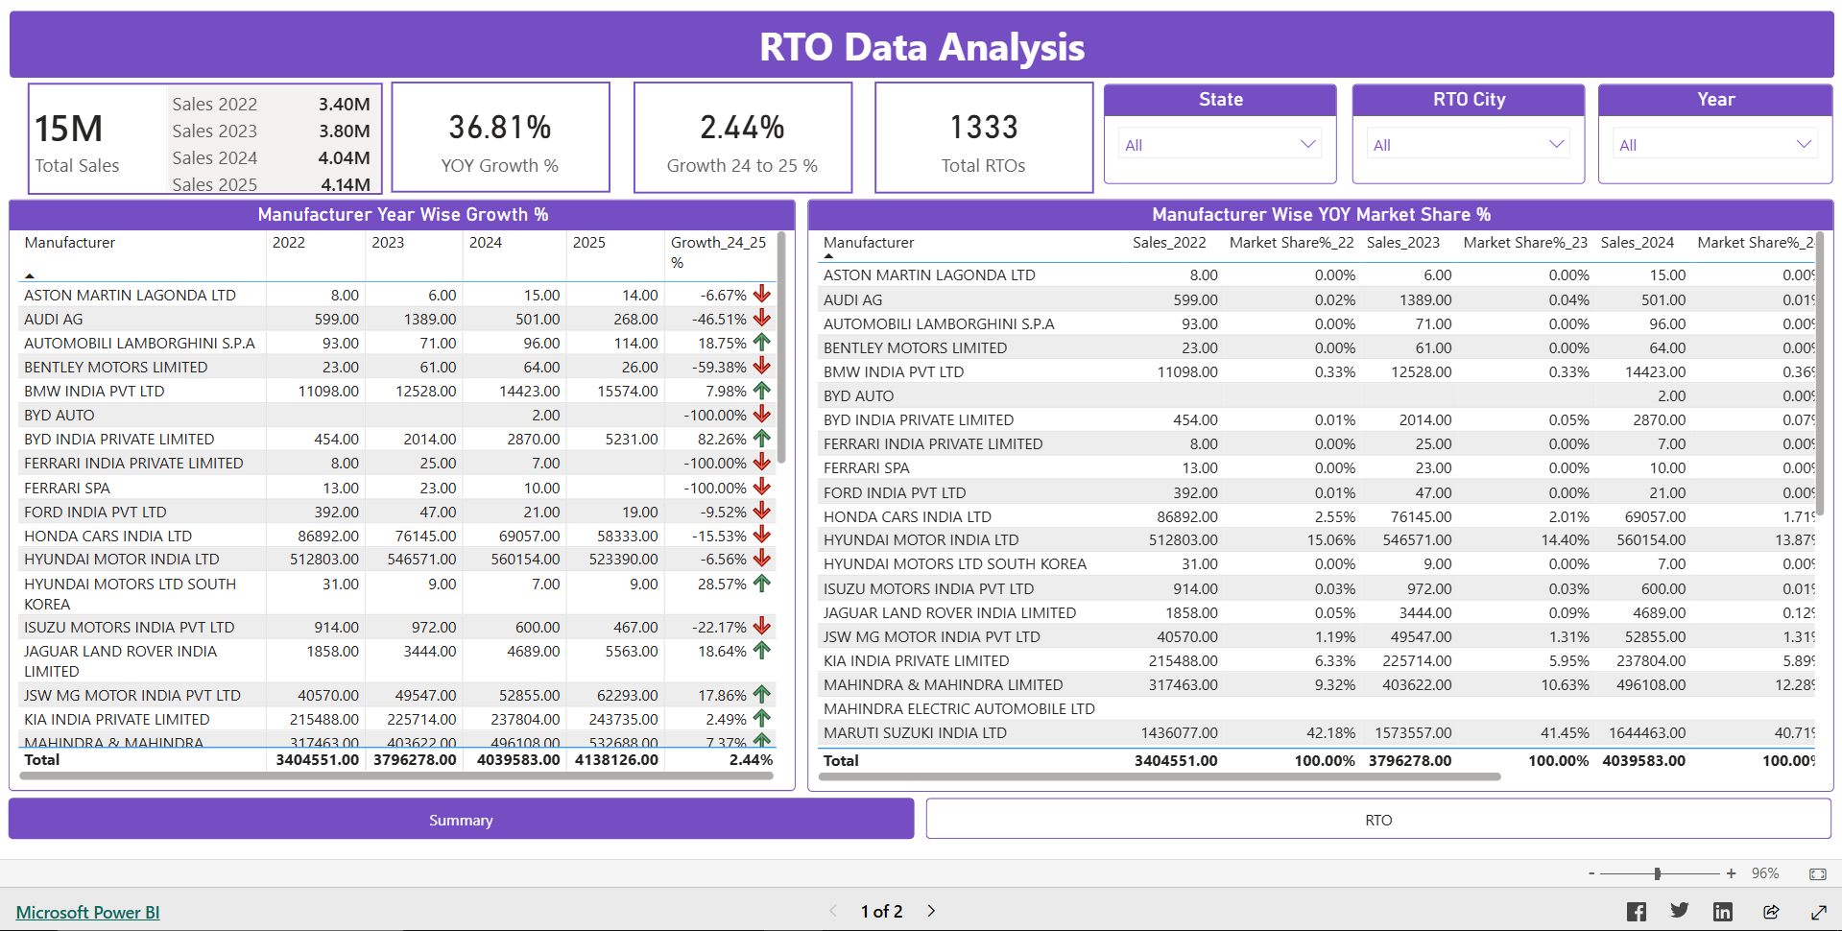The height and width of the screenshot is (931, 1842).
Task: Go to next report page
Action: click(x=931, y=911)
